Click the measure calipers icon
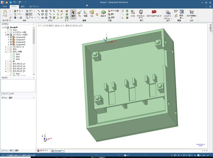Screen dimensions: 213x158 click(176, 11)
